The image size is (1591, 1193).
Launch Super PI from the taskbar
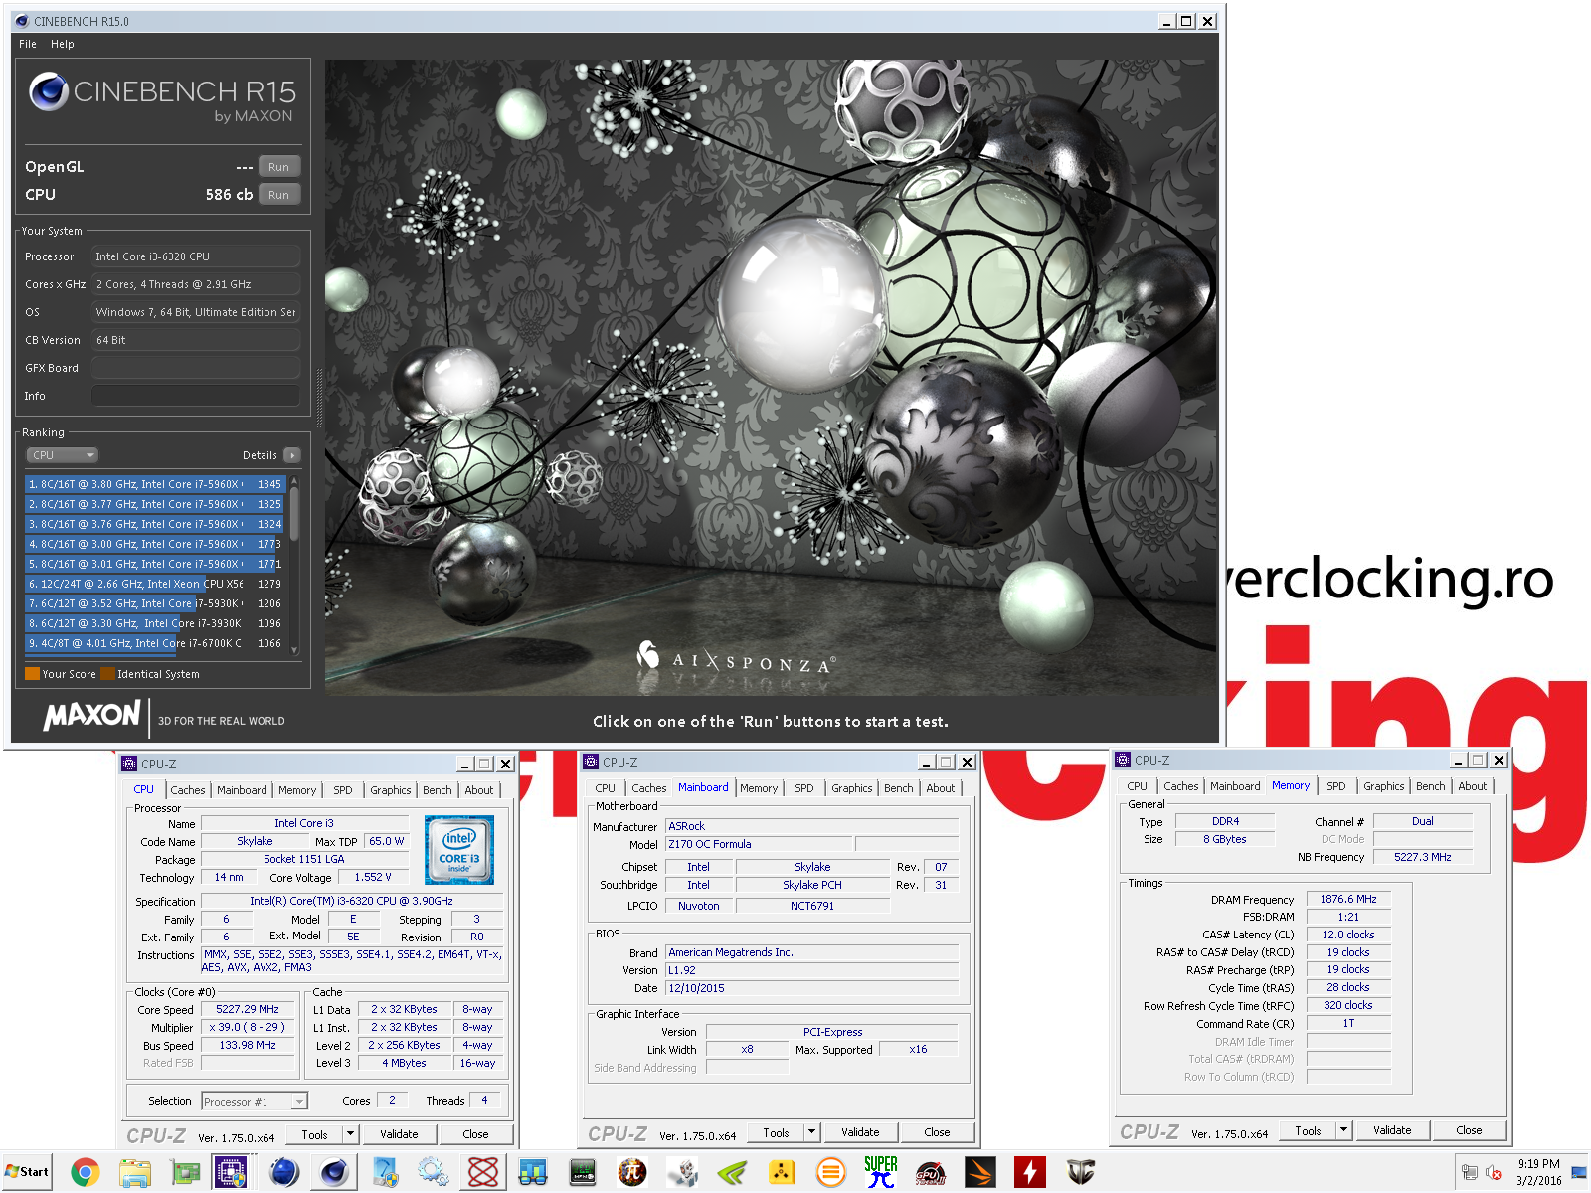click(881, 1173)
